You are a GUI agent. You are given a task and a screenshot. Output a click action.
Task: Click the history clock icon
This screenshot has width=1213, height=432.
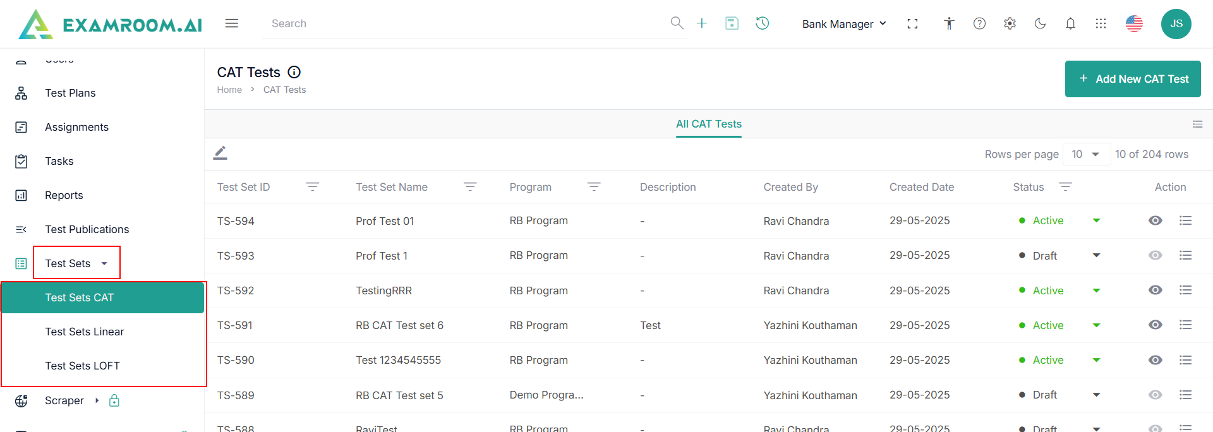pos(763,23)
